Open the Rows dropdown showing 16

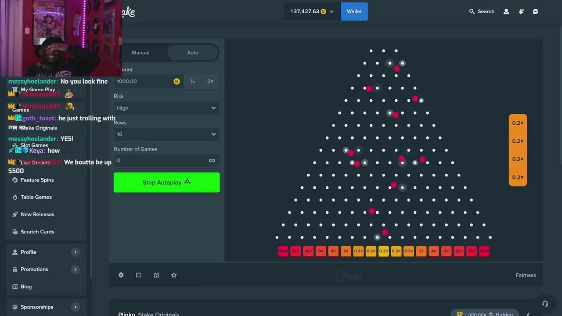click(x=166, y=134)
